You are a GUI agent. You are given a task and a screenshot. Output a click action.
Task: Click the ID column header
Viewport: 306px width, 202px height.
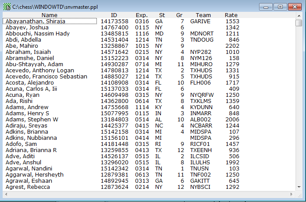pos(114,15)
